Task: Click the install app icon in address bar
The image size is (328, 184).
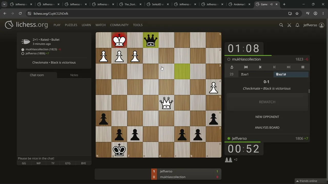Action: coord(290,14)
